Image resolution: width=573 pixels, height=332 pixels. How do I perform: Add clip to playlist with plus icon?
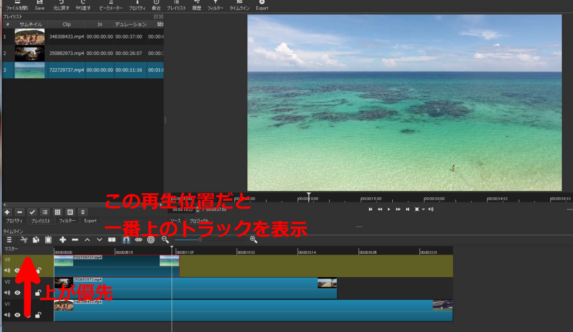point(7,212)
